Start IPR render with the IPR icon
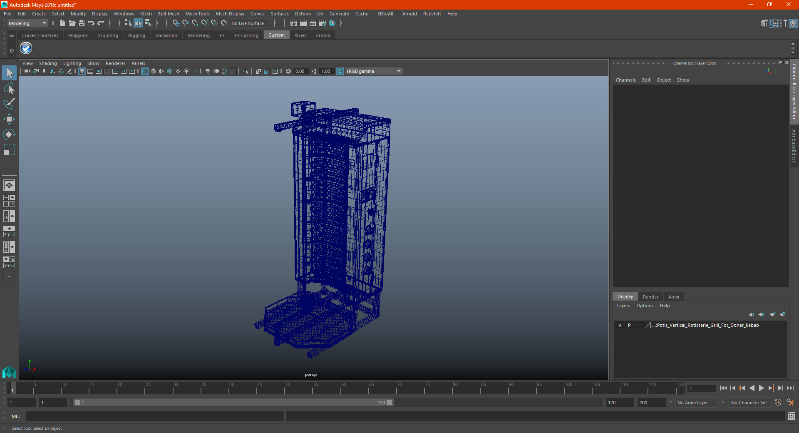 pos(313,23)
